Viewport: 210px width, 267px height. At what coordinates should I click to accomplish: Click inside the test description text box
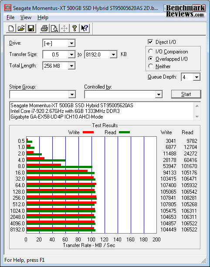[102, 111]
